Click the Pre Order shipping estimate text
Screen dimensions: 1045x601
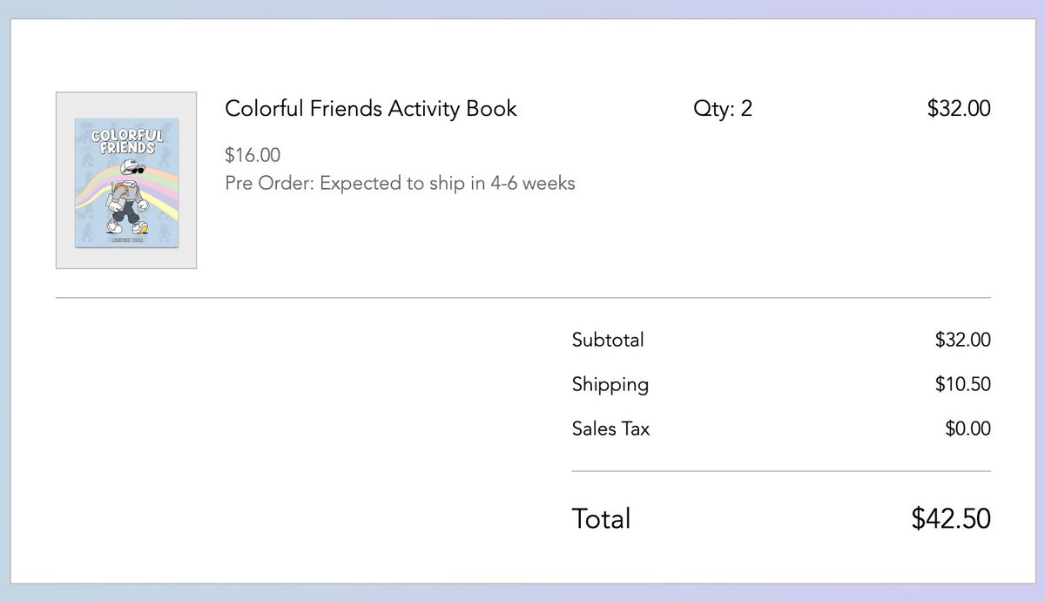(x=400, y=184)
